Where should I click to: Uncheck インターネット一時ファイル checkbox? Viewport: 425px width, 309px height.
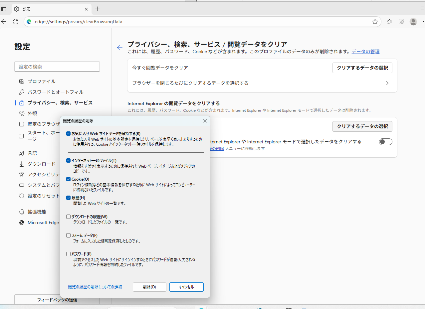click(69, 161)
